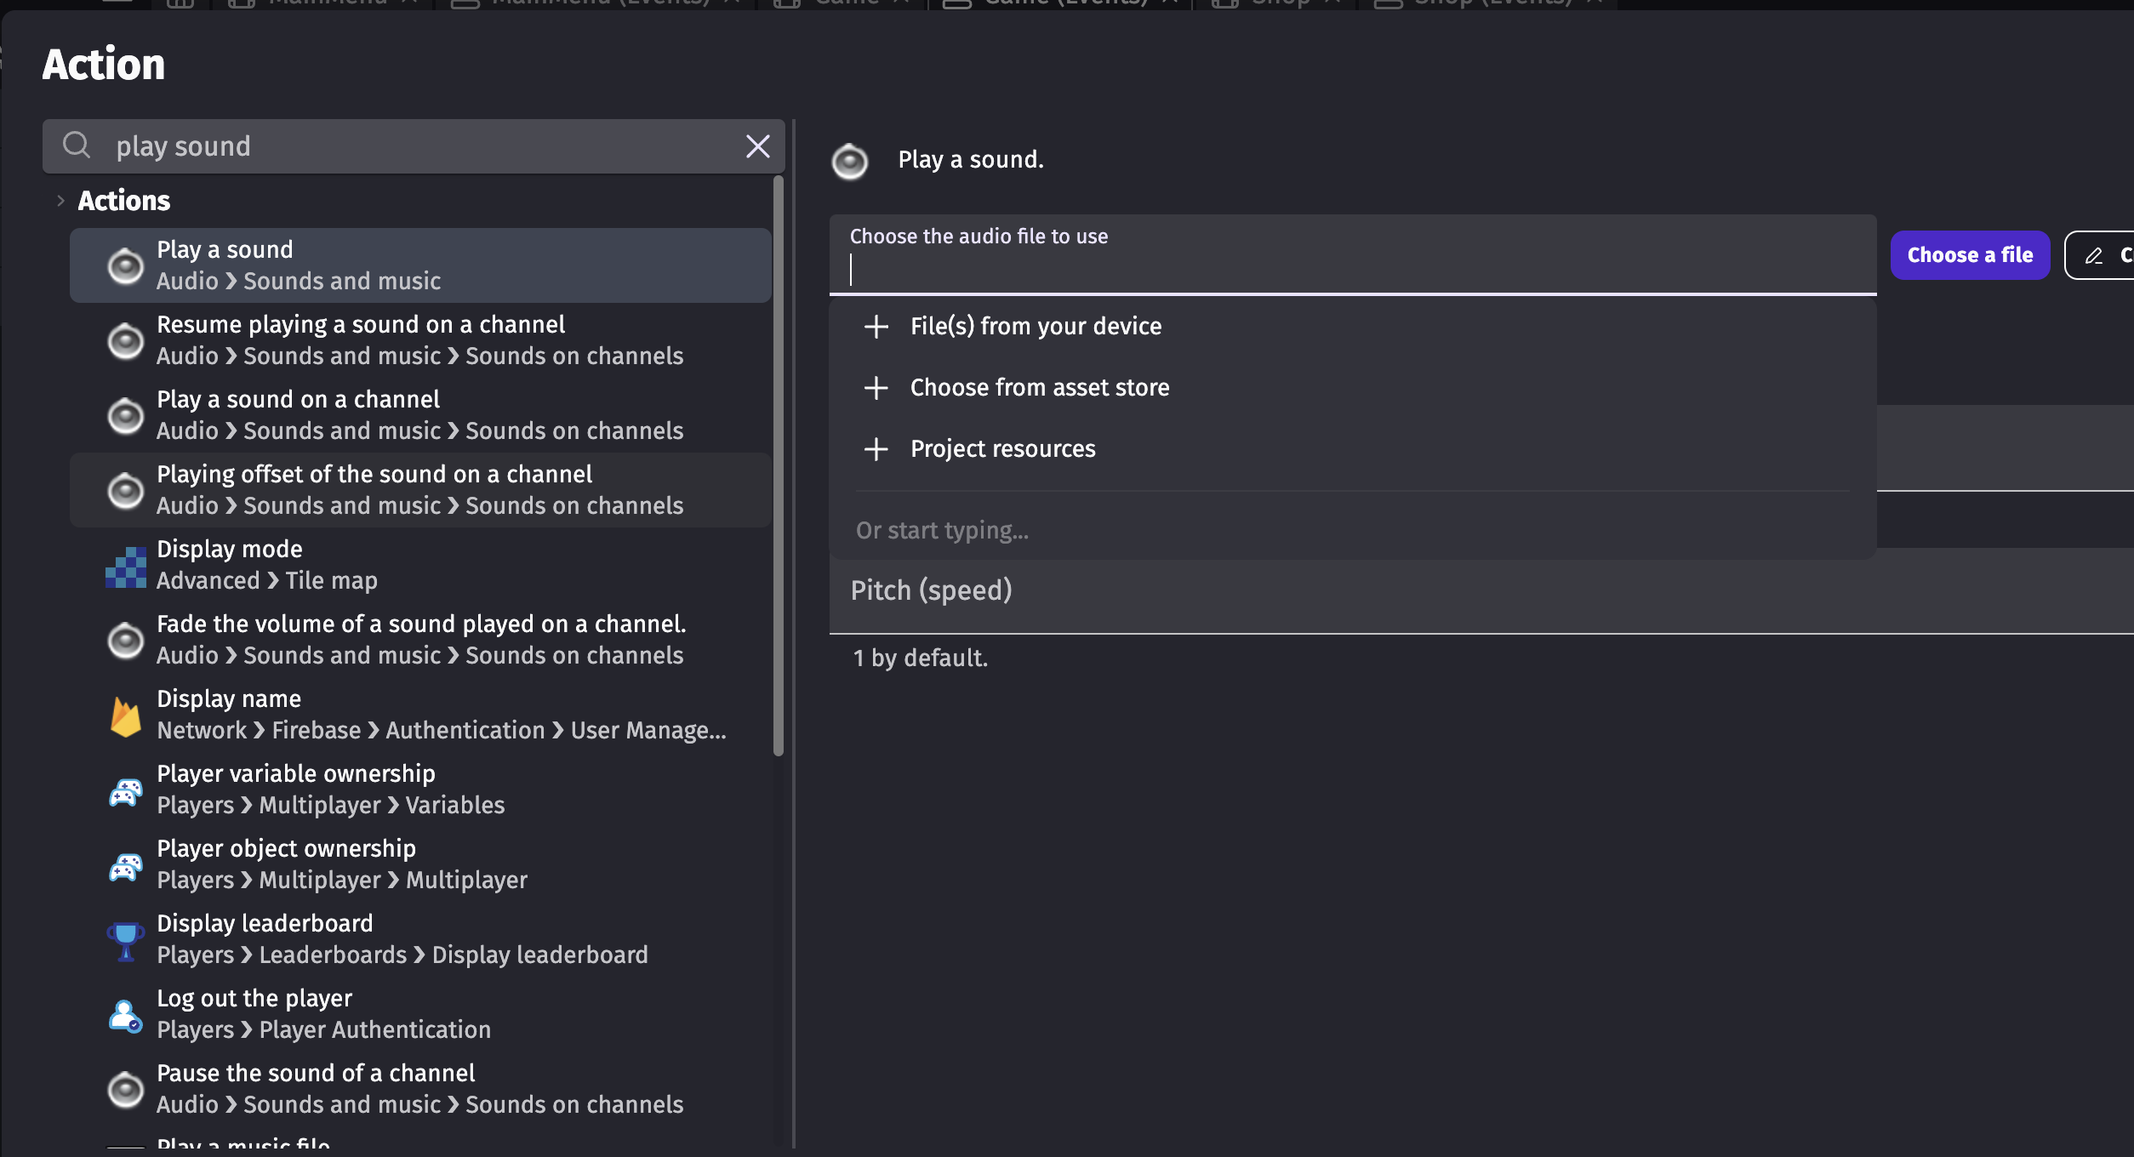
Task: Click the trophy icon for Display leaderboard
Action: [x=125, y=941]
